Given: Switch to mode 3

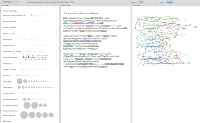Looking at the screenshot, I should coord(151,2).
